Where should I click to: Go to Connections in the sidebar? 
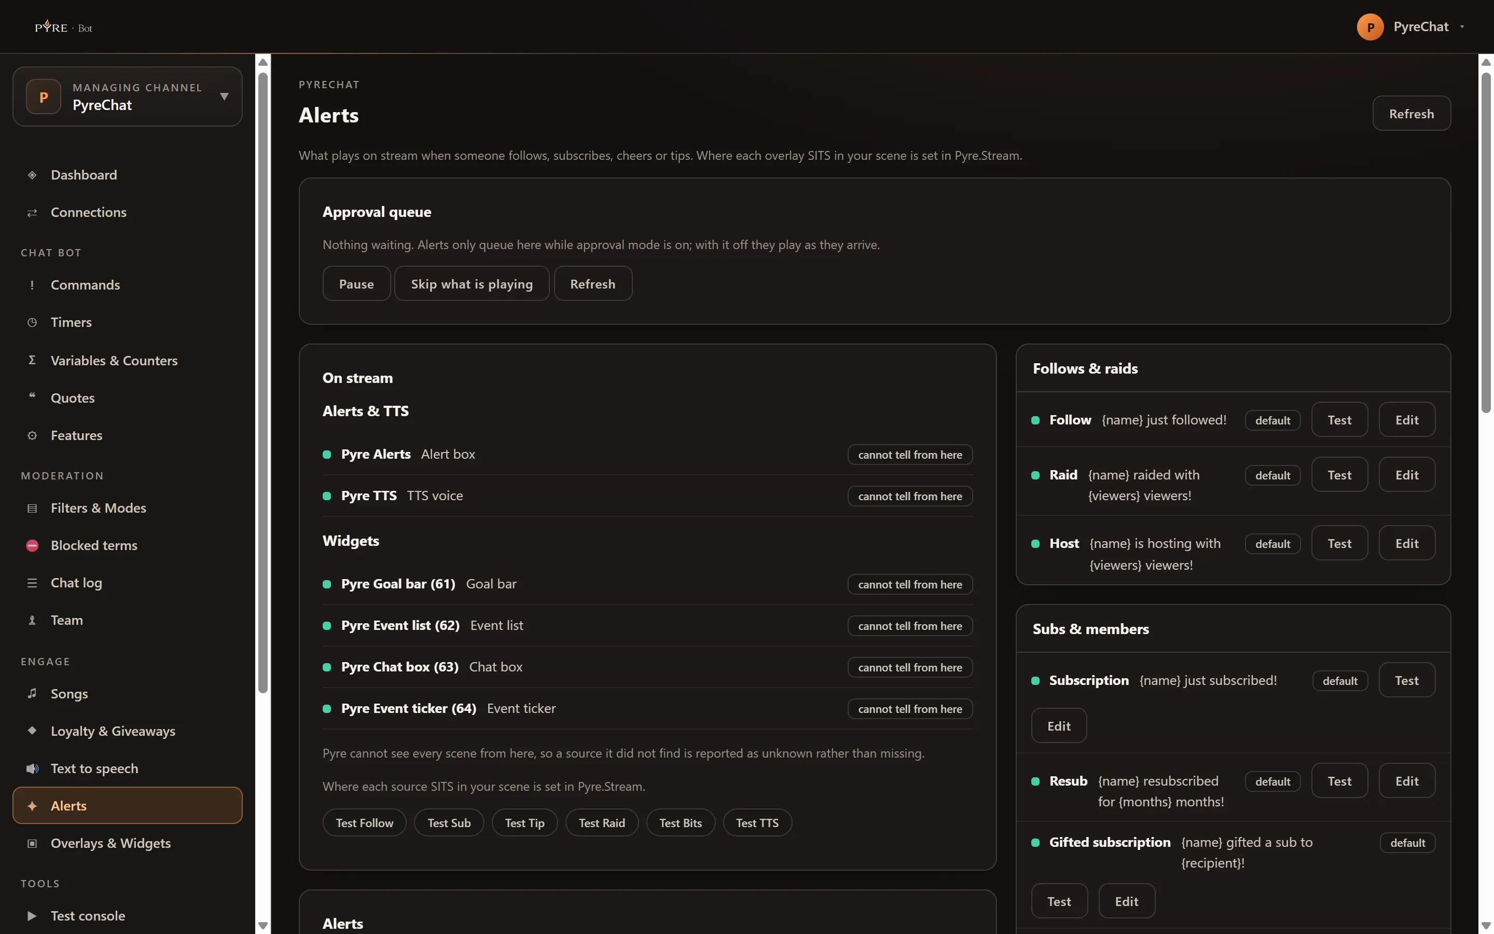click(x=127, y=213)
